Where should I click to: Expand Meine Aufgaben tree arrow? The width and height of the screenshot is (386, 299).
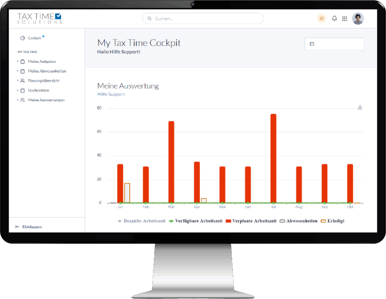(x=18, y=61)
